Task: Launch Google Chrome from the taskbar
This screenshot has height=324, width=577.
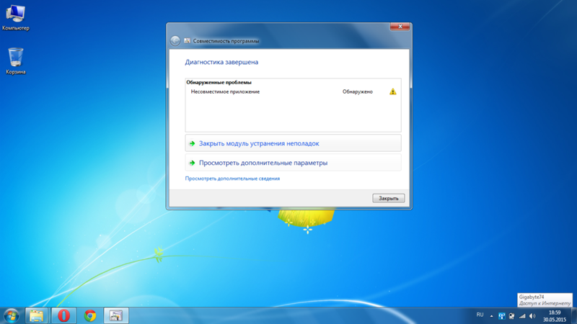Action: point(89,315)
